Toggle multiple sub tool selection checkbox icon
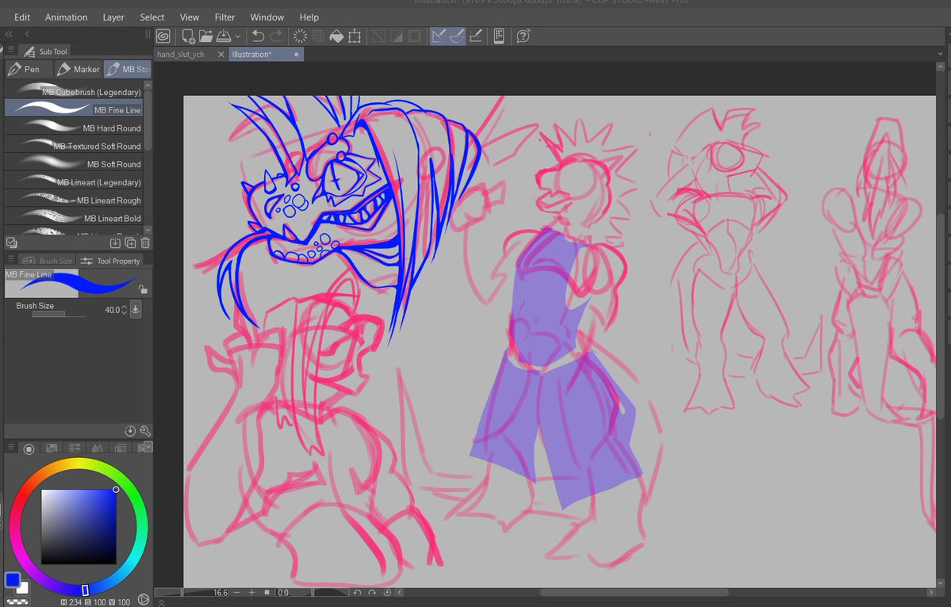The image size is (951, 607). coord(12,243)
